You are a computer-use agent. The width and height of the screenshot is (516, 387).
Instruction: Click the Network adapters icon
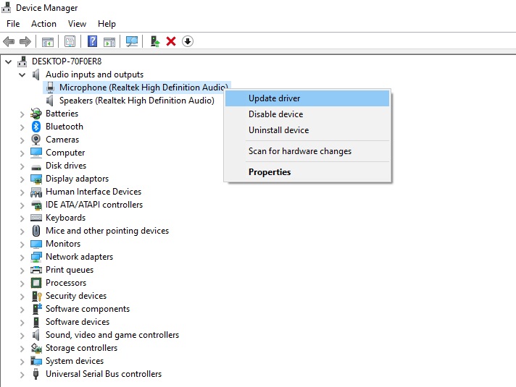tap(36, 257)
